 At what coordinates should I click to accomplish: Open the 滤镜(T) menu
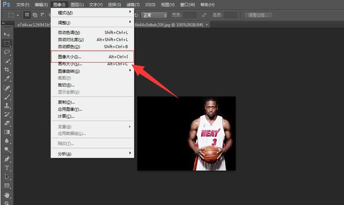(x=133, y=5)
